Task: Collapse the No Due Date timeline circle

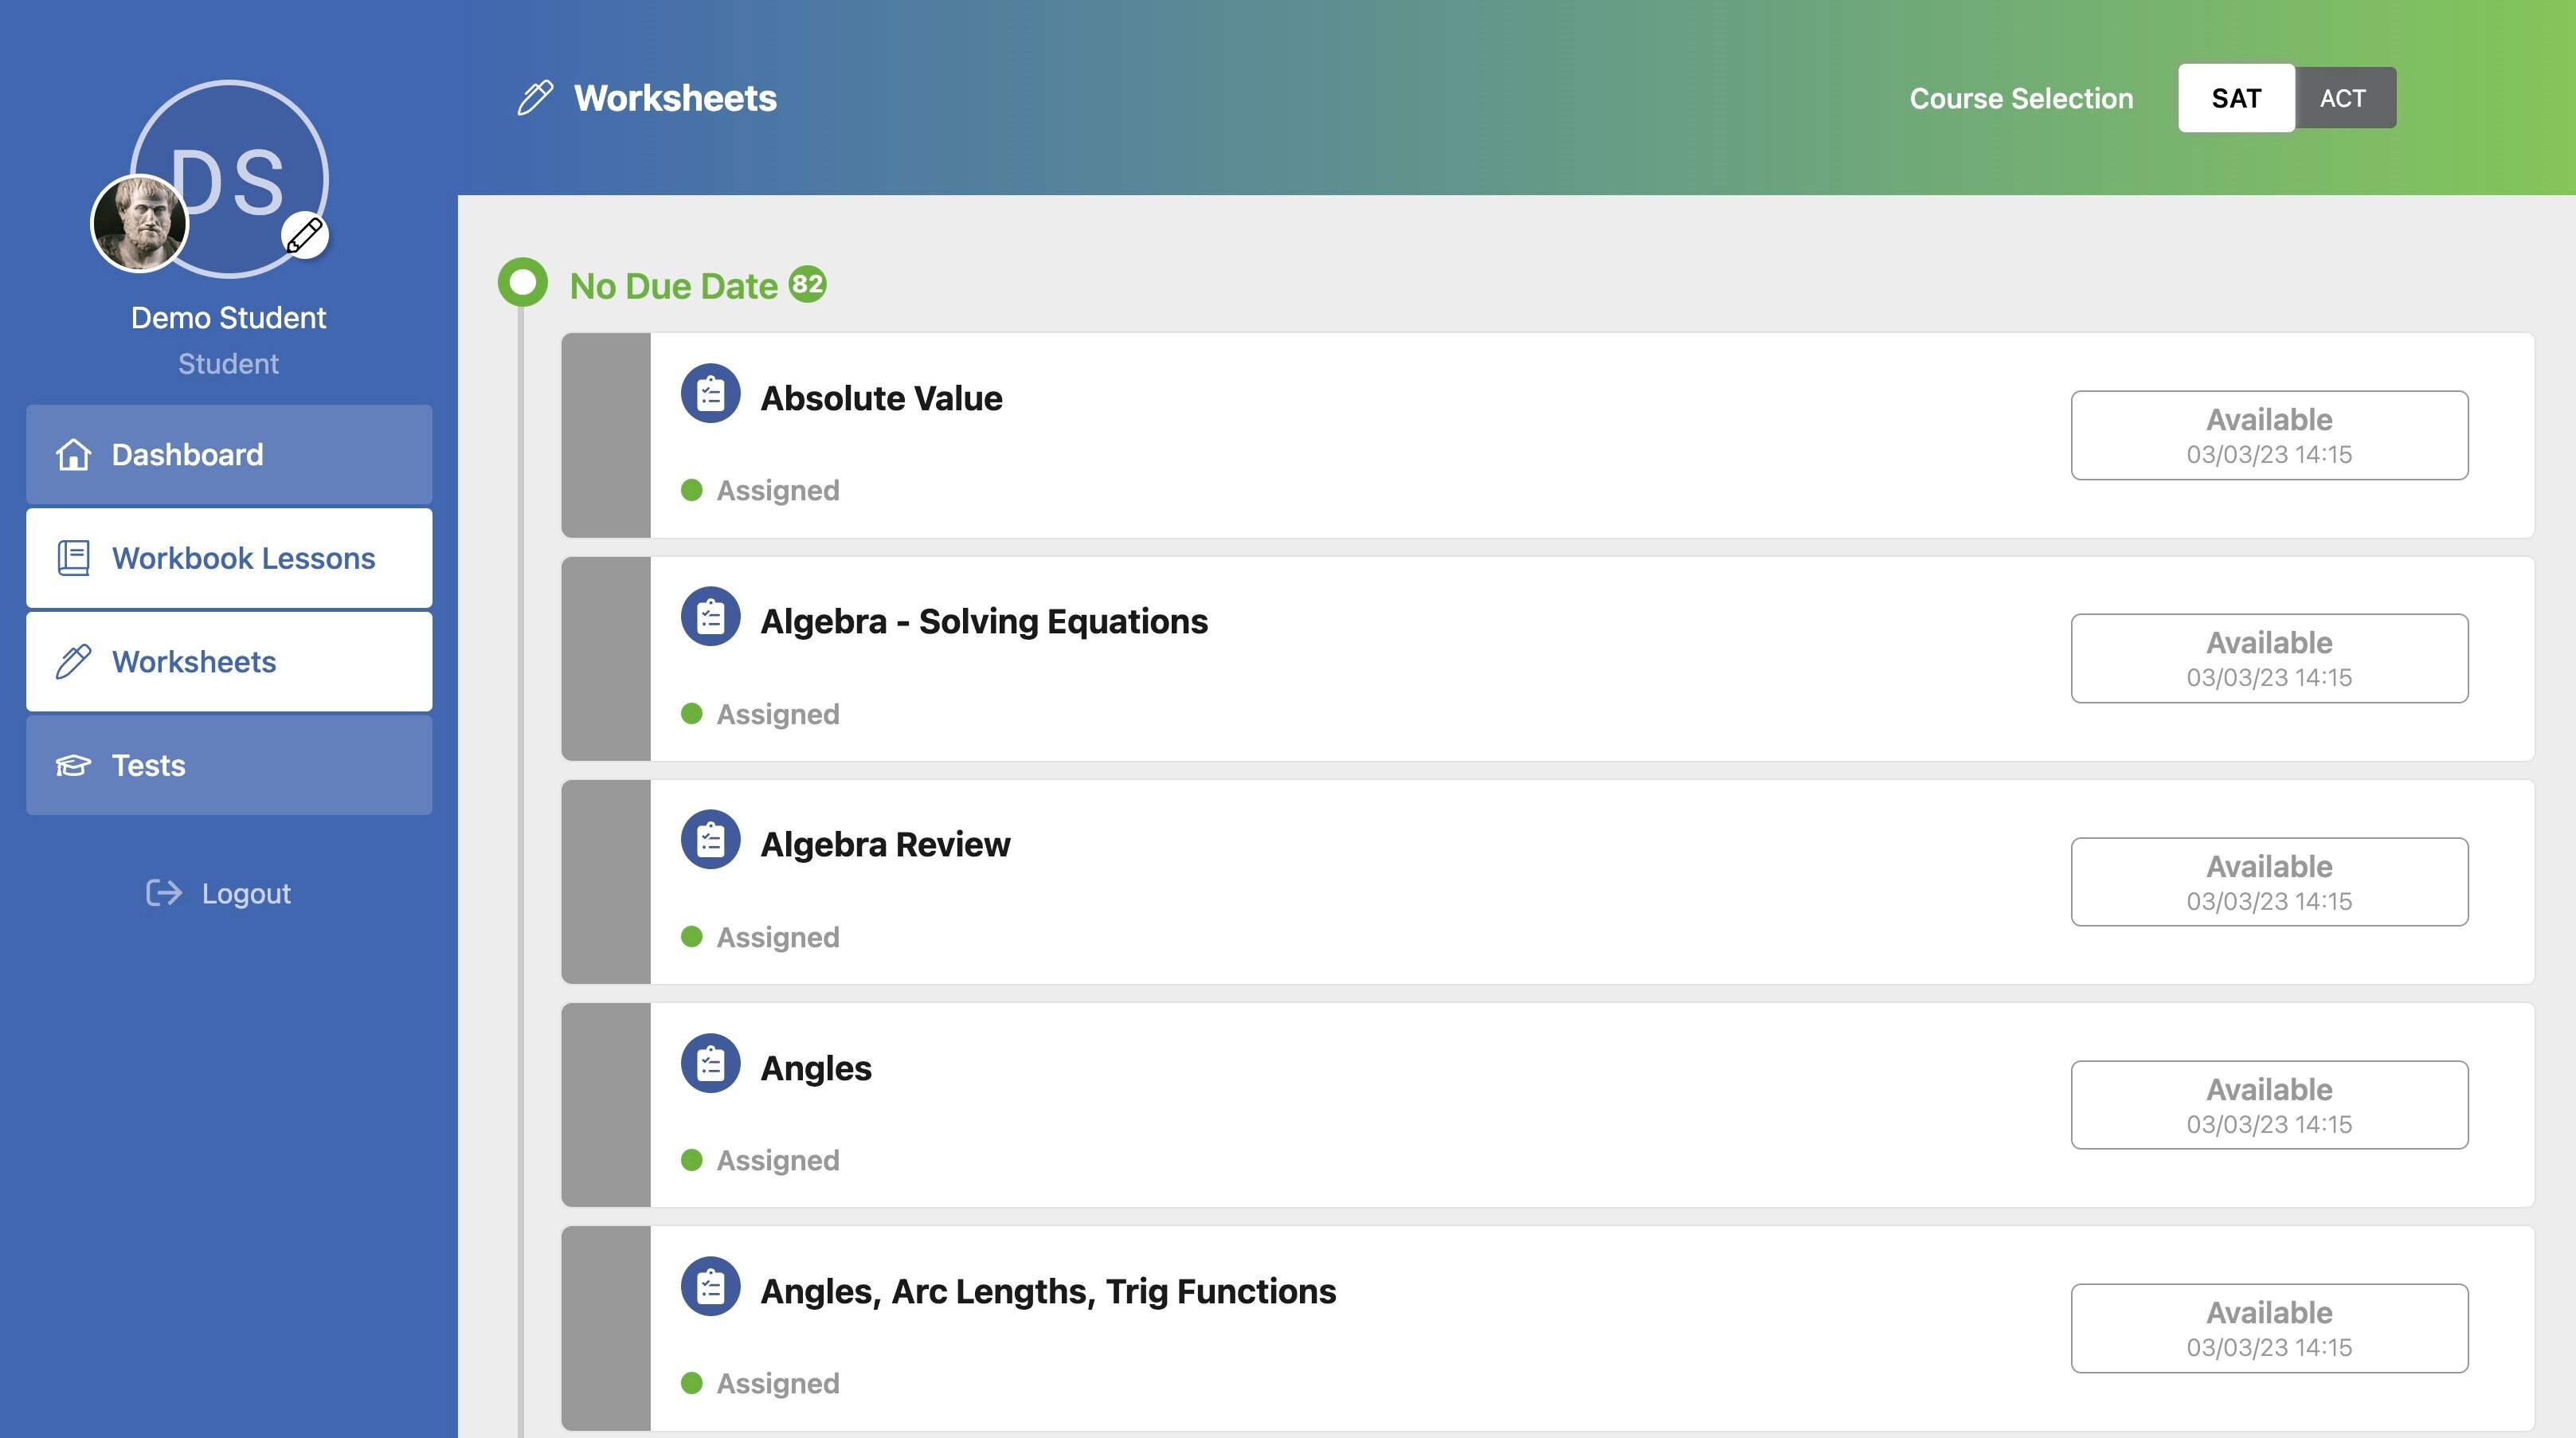Action: pos(523,283)
